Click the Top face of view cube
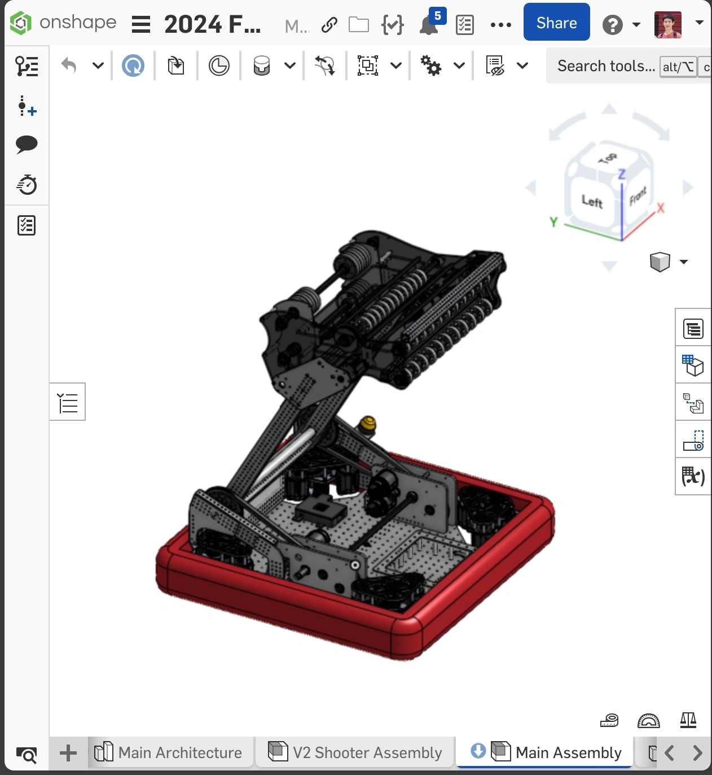Image resolution: width=712 pixels, height=775 pixels. [x=608, y=159]
